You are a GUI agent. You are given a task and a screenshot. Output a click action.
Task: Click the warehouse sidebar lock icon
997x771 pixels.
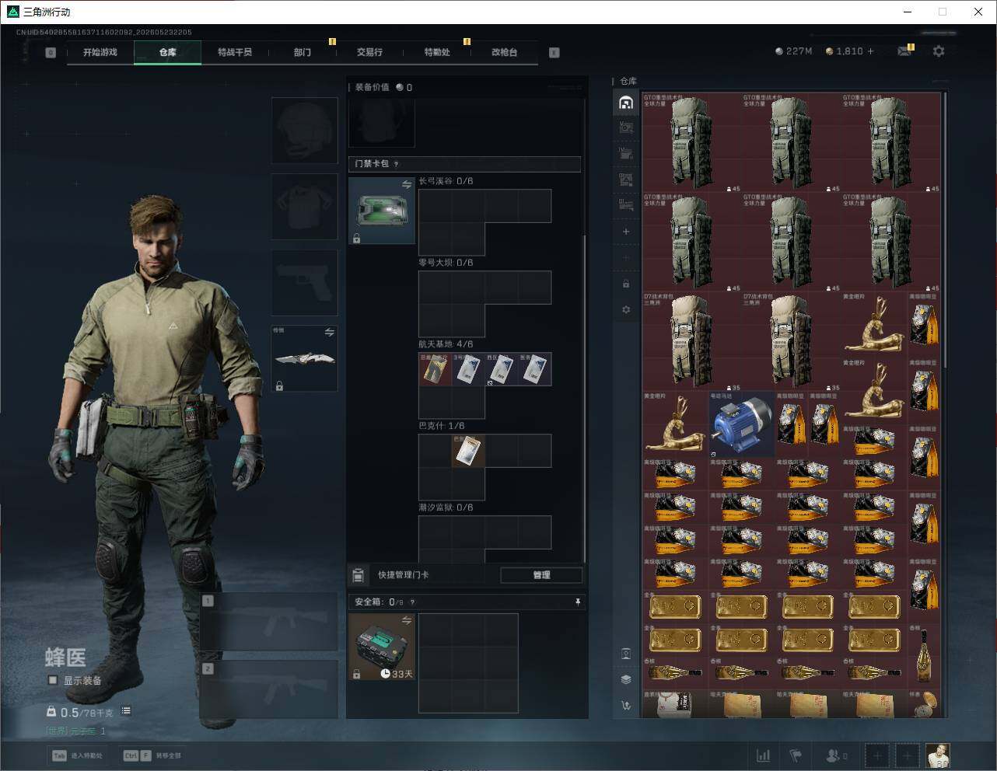coord(626,284)
